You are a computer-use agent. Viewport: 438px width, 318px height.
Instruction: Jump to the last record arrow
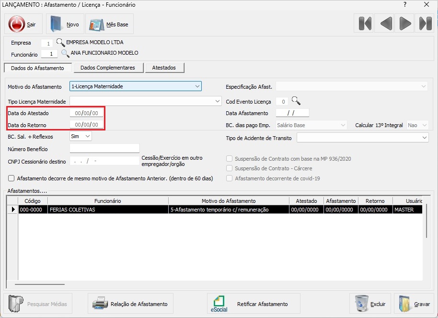426,24
